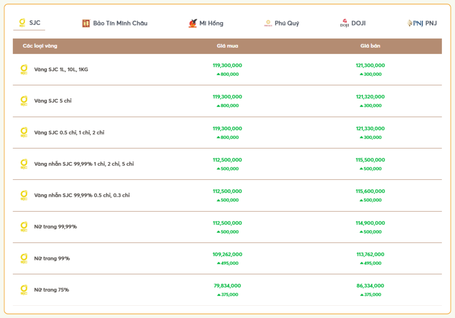Click the Các loại vàng column header

pos(40,46)
